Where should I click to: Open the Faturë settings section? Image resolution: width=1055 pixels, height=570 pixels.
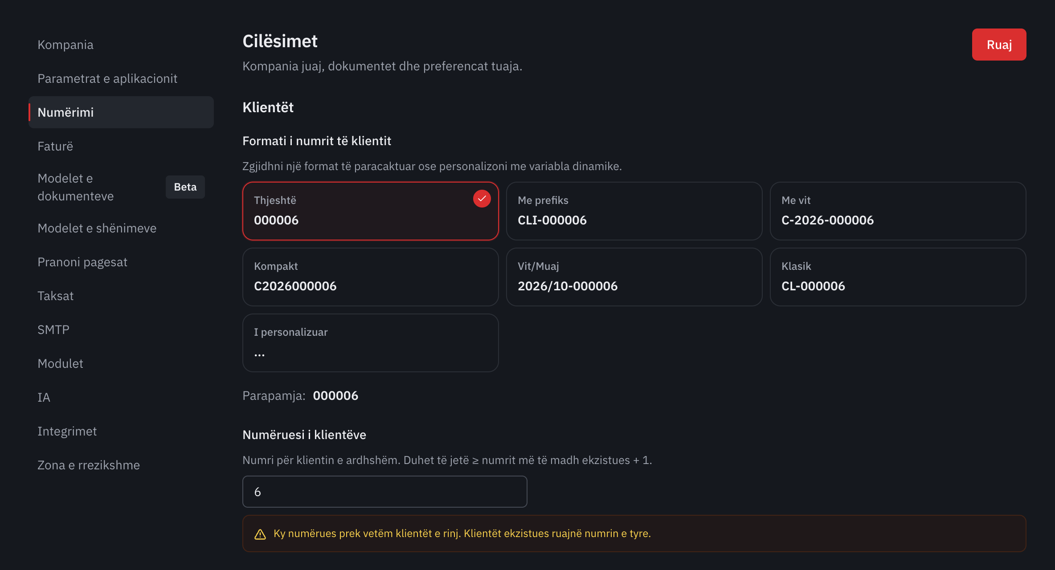pos(121,146)
